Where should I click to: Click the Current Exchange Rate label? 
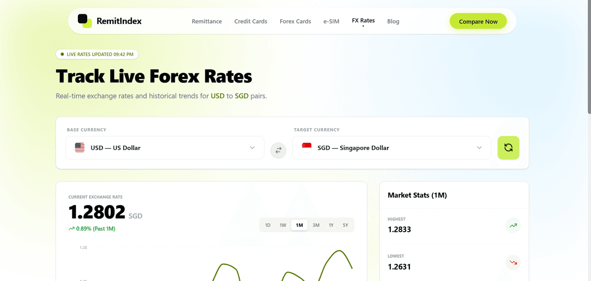[96, 197]
